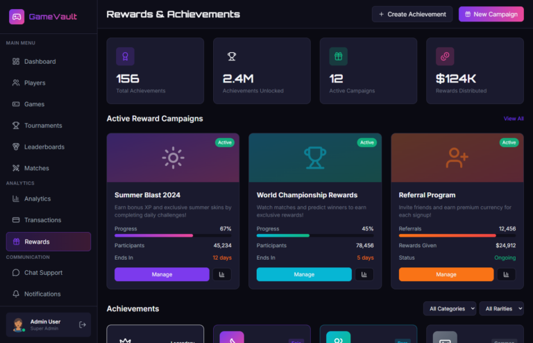Click the Rewards Distributed coins icon
Screen dimensions: 533x343
point(445,56)
